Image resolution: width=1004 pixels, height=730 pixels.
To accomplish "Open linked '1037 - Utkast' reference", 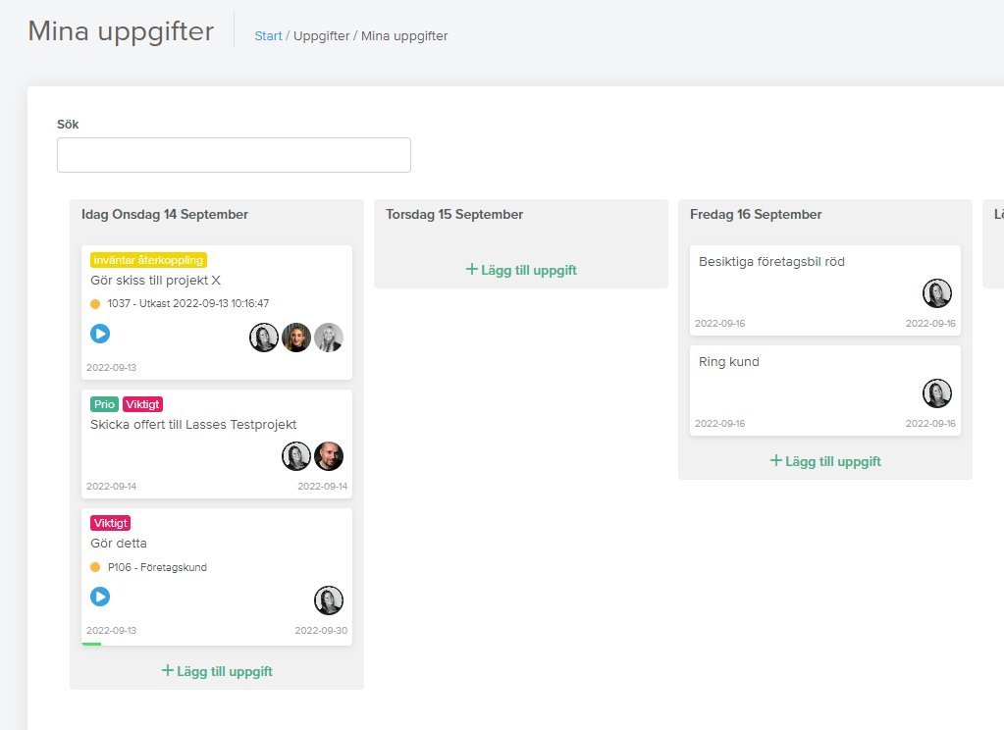I will (188, 303).
